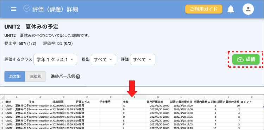This screenshot has height=130, width=264.
Task: Open the ご利用ガイド guide button
Action: pyautogui.click(x=204, y=9)
